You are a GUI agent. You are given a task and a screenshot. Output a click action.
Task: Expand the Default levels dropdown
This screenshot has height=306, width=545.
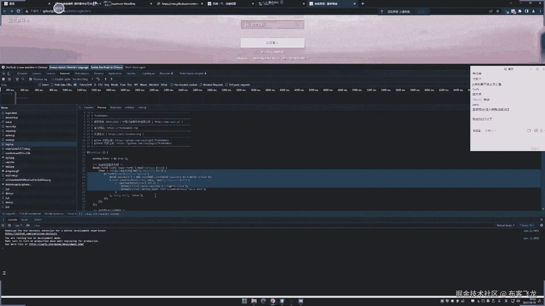[505, 226]
